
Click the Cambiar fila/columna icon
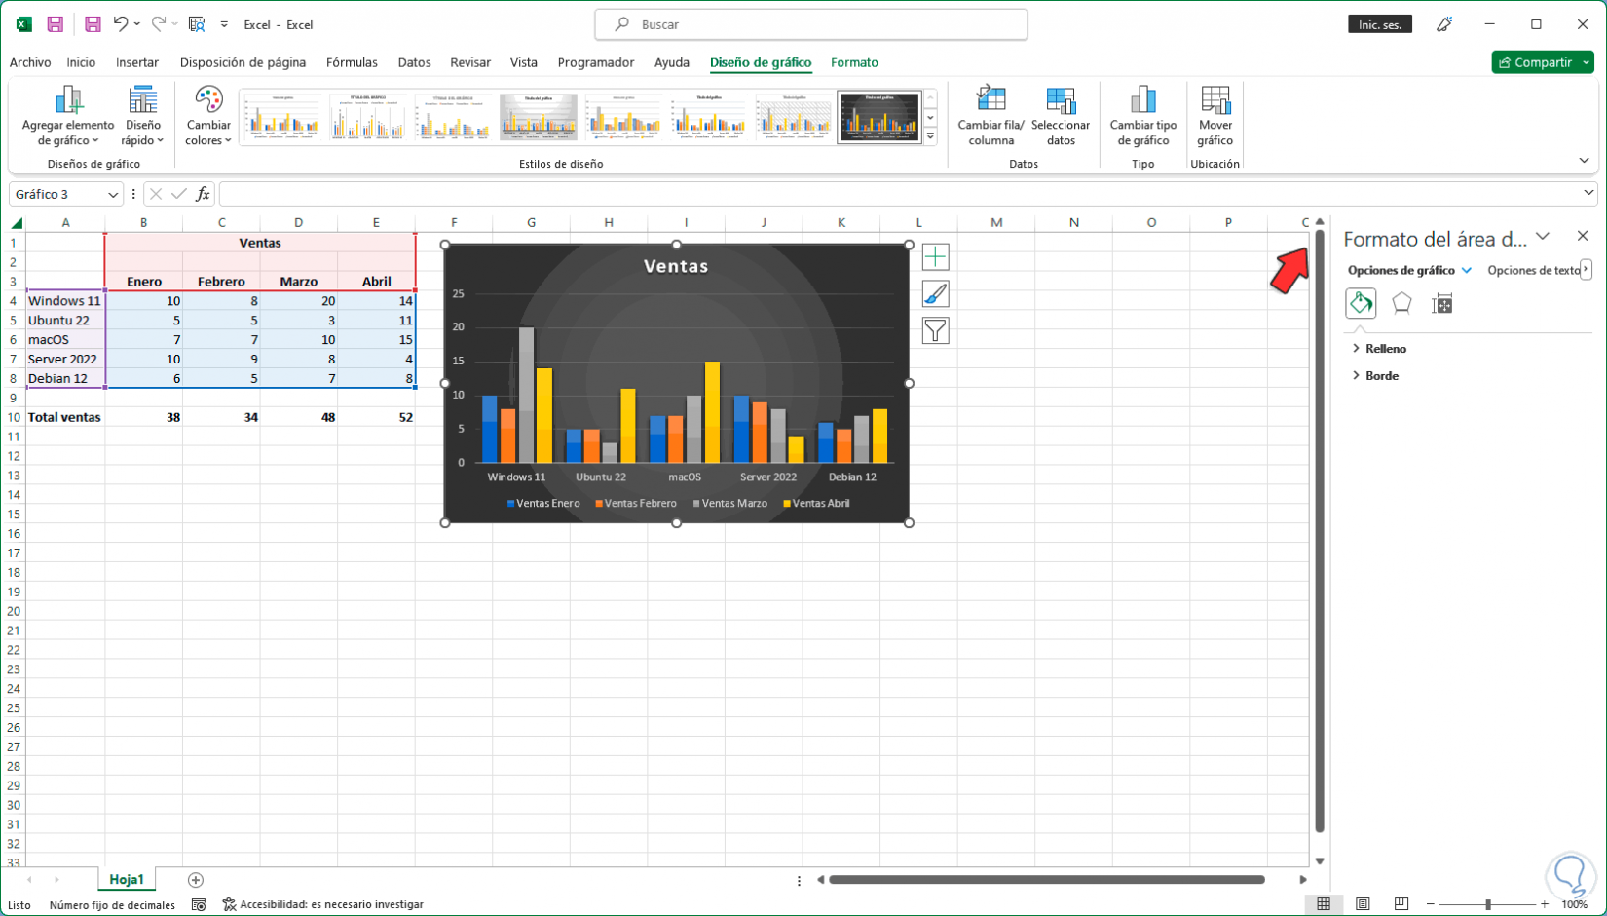[x=991, y=99]
